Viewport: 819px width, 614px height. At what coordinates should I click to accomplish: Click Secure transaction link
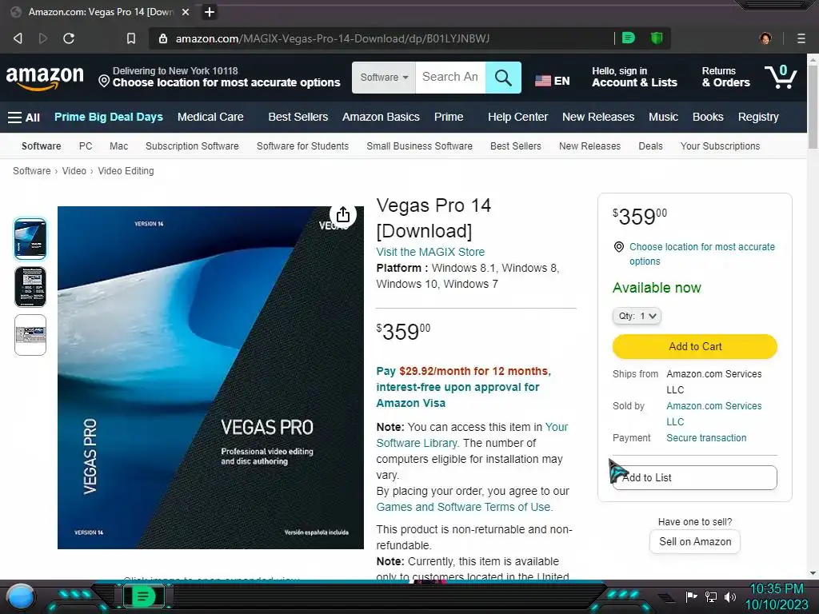(706, 438)
